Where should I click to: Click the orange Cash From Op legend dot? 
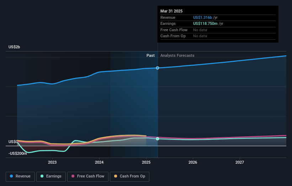[x=116, y=176]
